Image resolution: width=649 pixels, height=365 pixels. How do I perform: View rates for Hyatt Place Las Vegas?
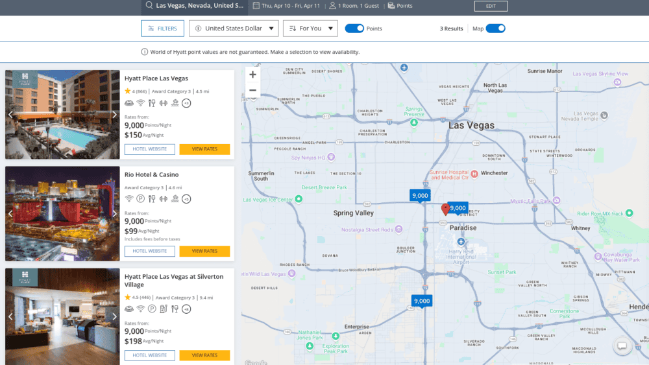click(x=204, y=149)
